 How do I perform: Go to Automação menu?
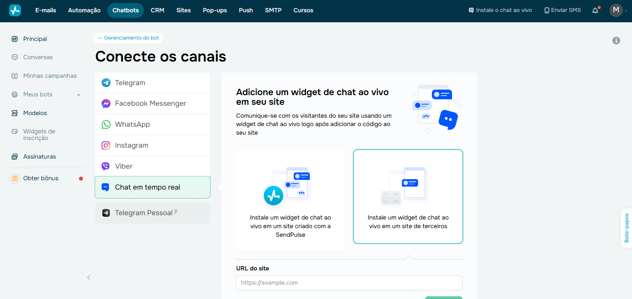84,10
